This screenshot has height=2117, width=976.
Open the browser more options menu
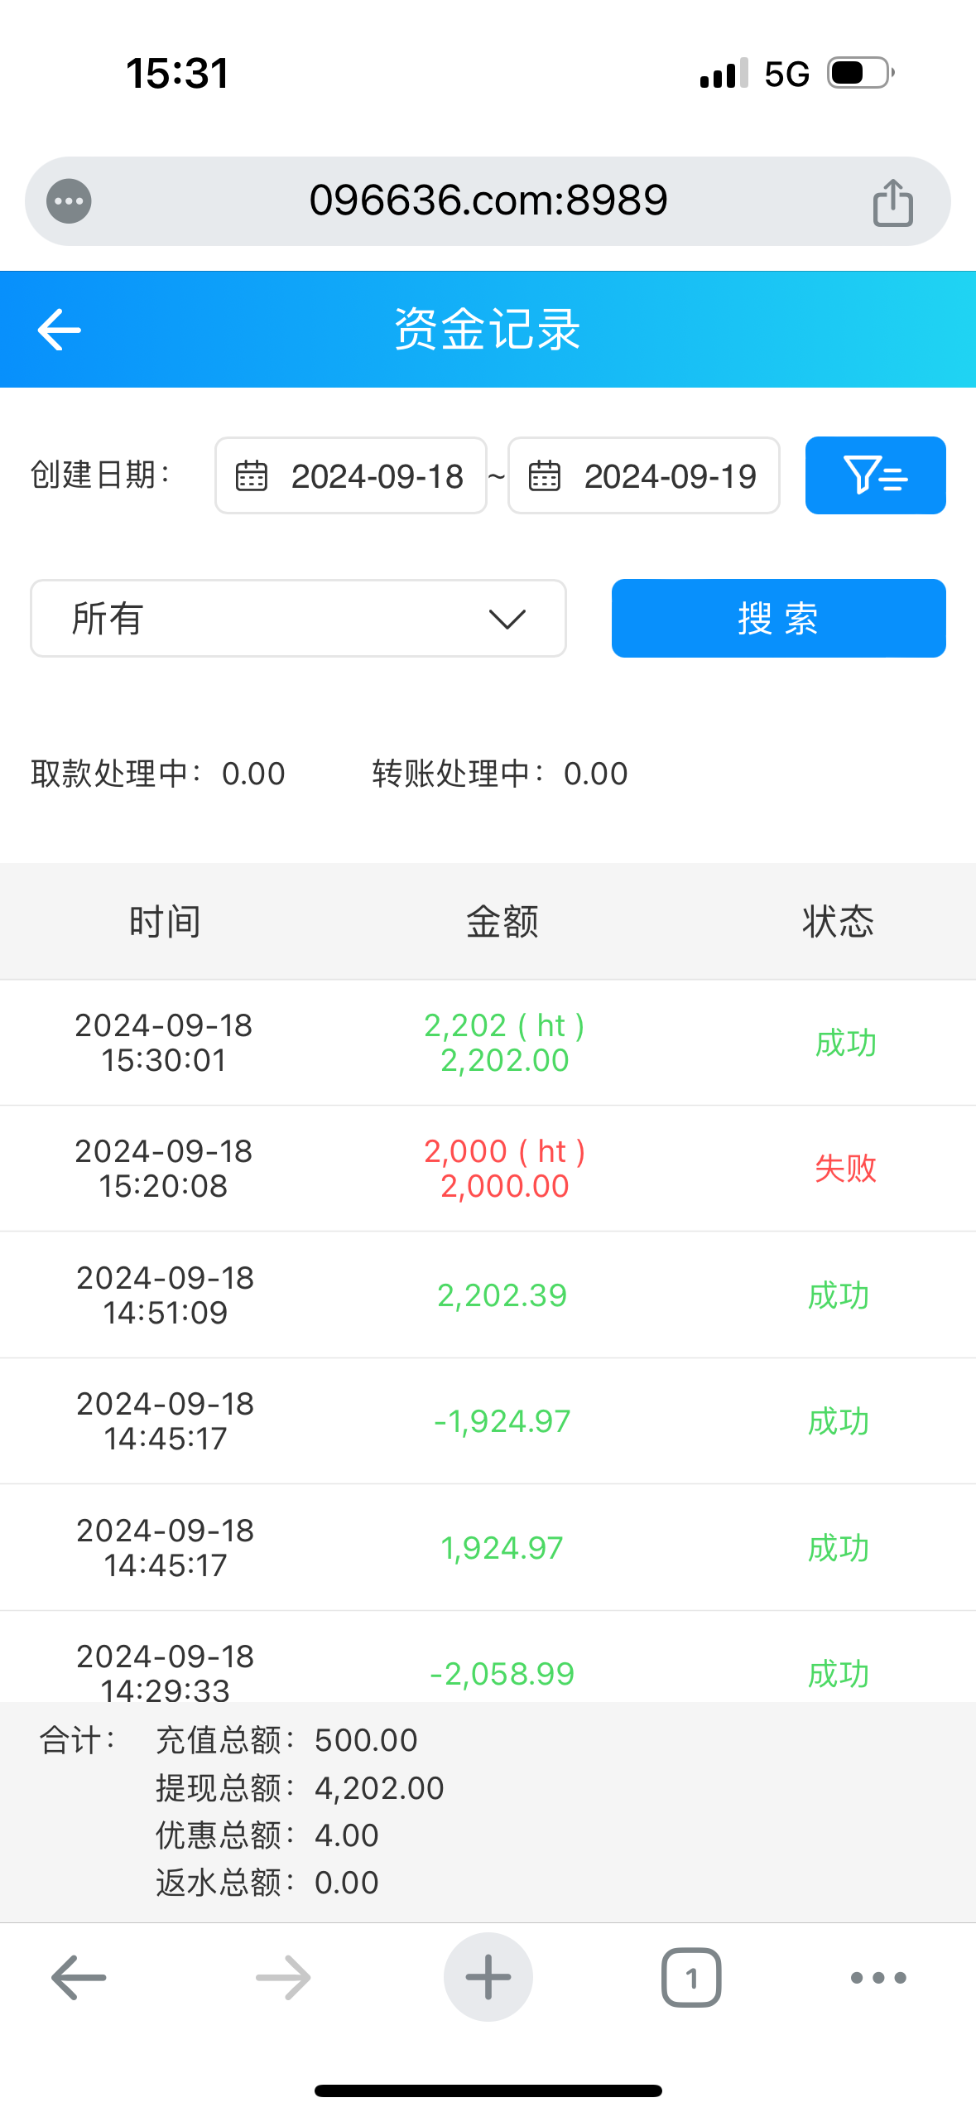pyautogui.click(x=878, y=1977)
